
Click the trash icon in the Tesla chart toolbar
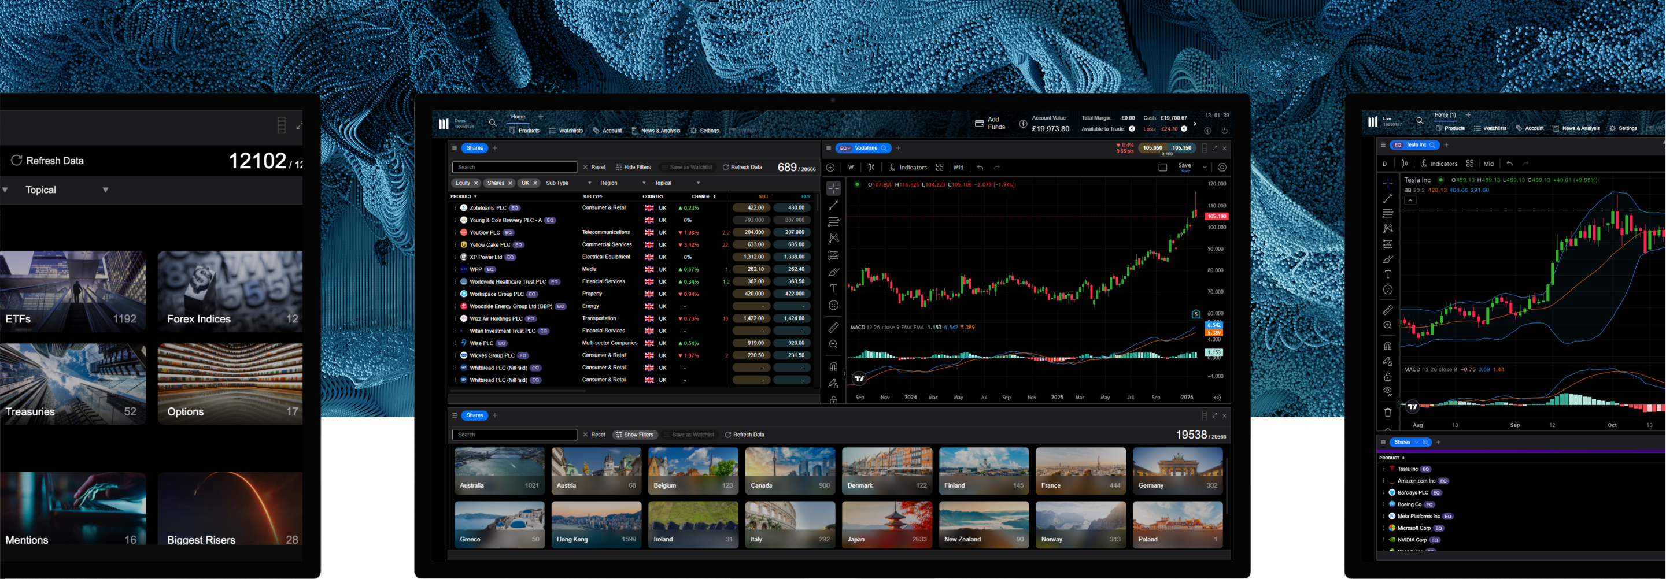coord(1387,412)
